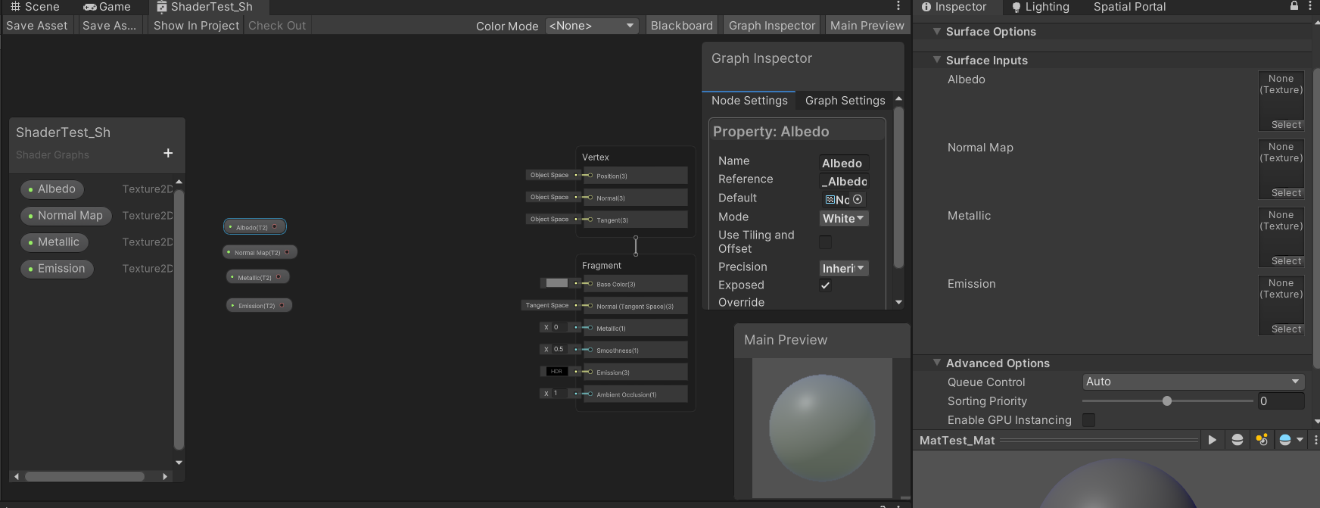The width and height of the screenshot is (1320, 508).
Task: Toggle the Main Preview panel button
Action: click(867, 25)
